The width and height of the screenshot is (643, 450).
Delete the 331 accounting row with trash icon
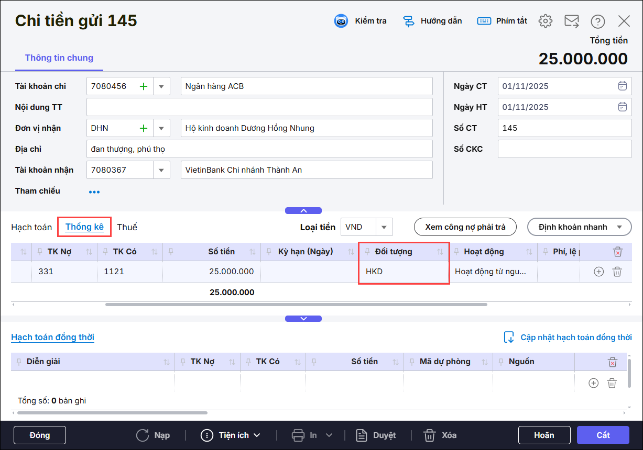click(x=617, y=272)
